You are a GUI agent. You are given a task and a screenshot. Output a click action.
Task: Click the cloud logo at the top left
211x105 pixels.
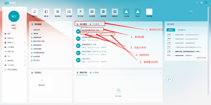click(7, 3)
